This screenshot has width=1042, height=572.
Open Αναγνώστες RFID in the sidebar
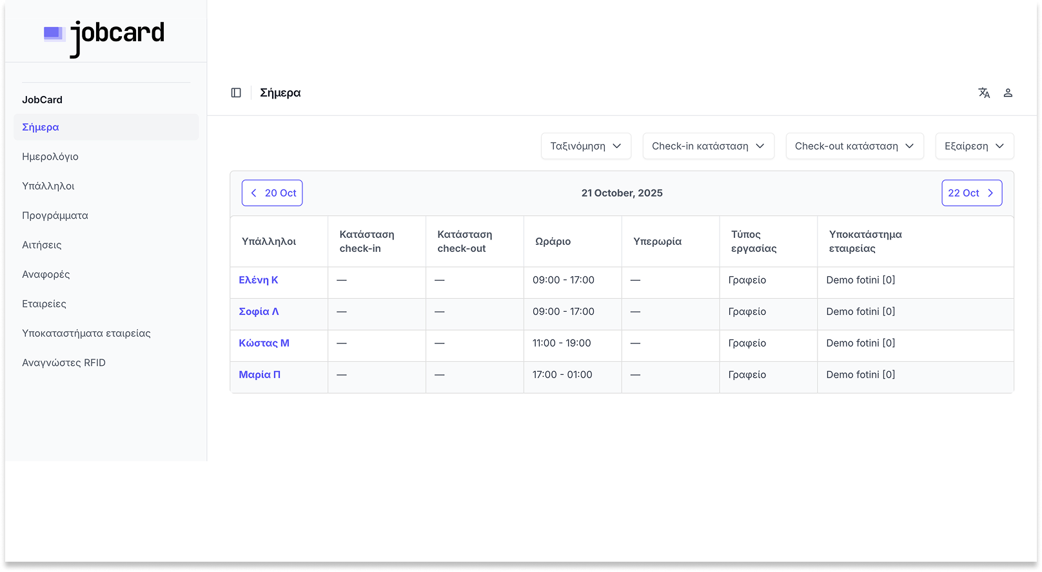click(64, 363)
